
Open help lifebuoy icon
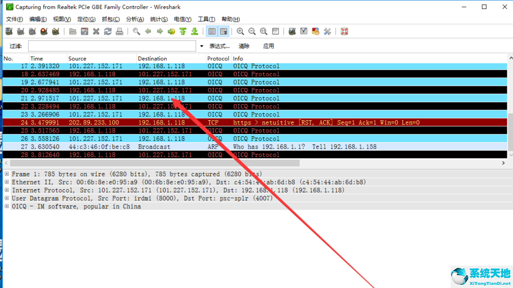[x=344, y=31]
